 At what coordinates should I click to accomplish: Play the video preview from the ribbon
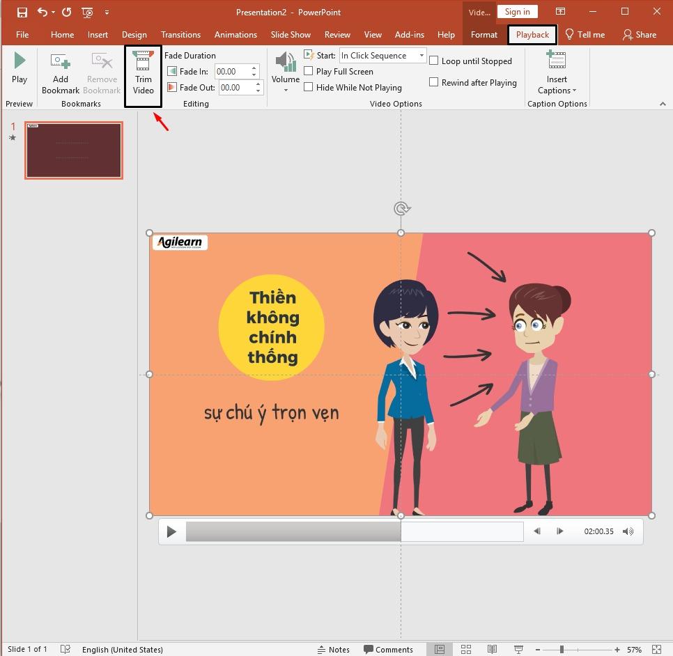click(20, 68)
